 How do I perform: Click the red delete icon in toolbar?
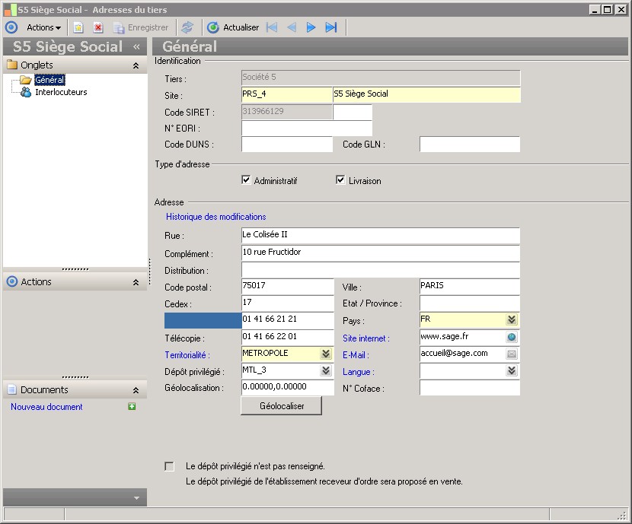pos(98,27)
